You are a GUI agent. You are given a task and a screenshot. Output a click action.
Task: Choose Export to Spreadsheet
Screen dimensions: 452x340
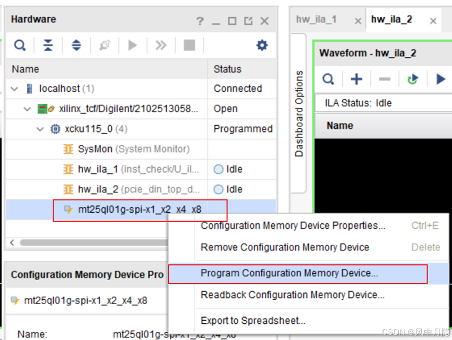click(x=308, y=320)
